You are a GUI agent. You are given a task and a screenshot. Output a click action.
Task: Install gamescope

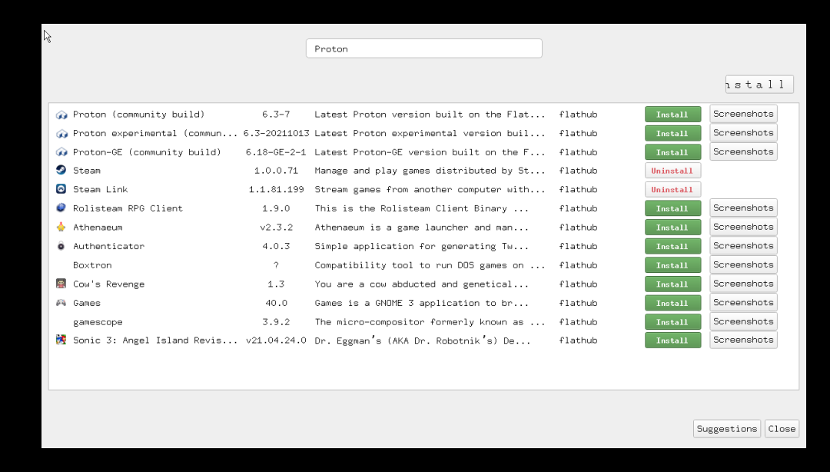point(672,321)
